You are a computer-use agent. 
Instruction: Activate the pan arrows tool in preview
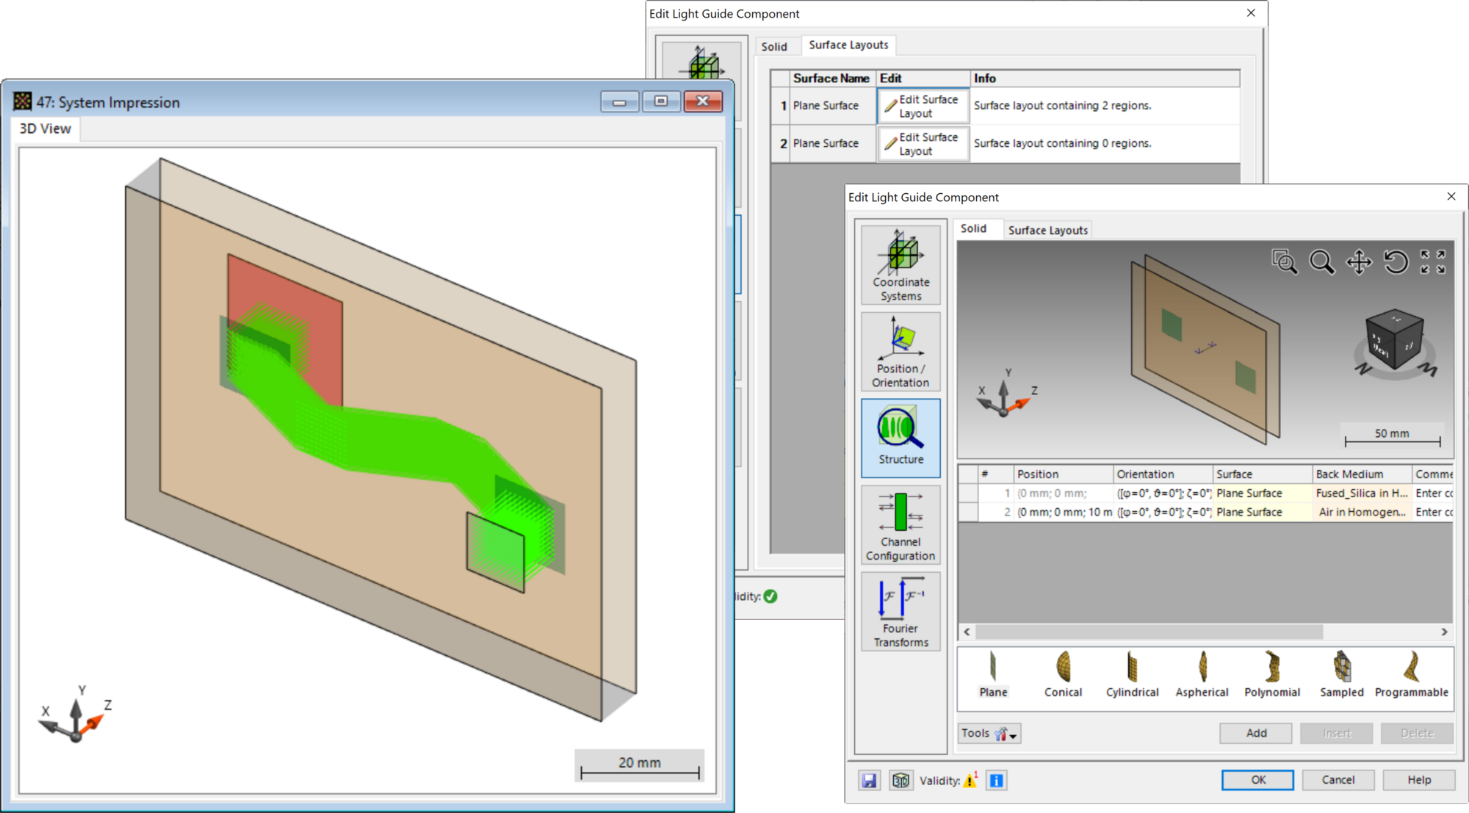tap(1359, 262)
